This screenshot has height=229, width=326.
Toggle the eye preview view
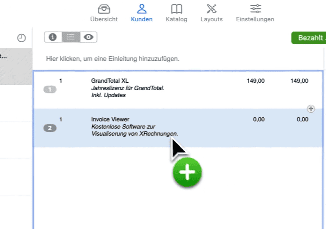[89, 37]
